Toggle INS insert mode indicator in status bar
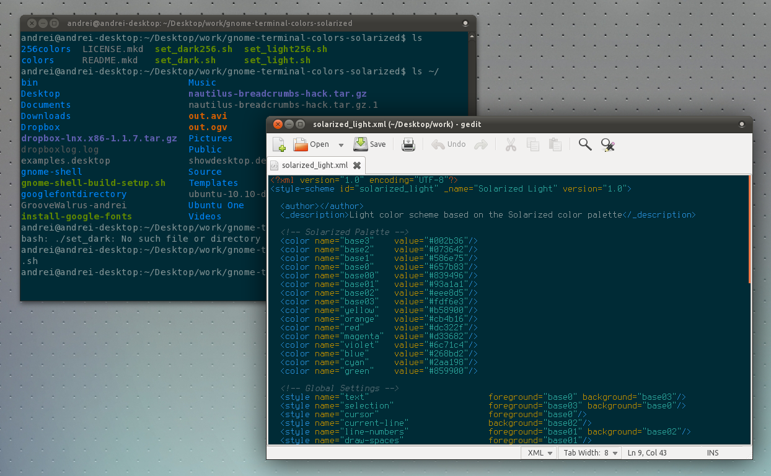771x476 pixels. point(713,453)
